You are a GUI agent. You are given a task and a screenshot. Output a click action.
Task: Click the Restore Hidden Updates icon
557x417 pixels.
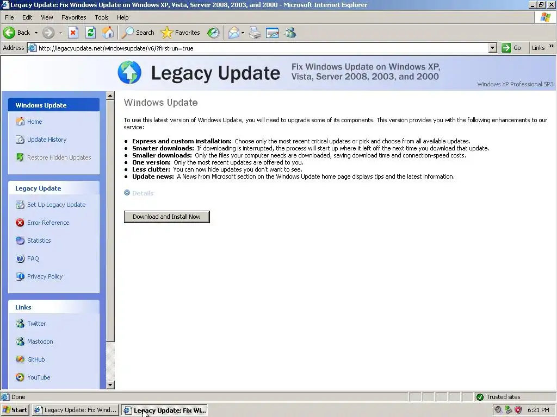pos(20,157)
